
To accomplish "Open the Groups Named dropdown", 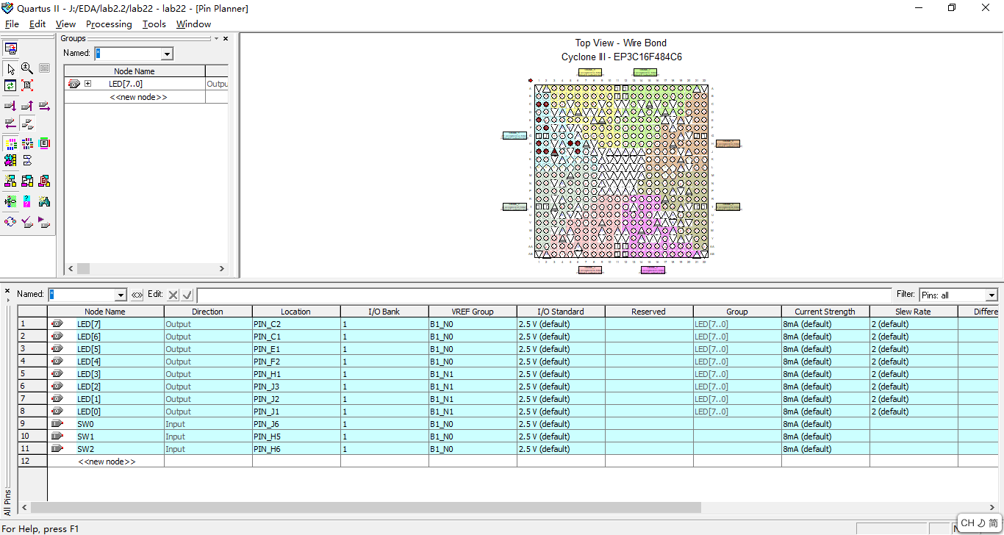I will (x=167, y=54).
